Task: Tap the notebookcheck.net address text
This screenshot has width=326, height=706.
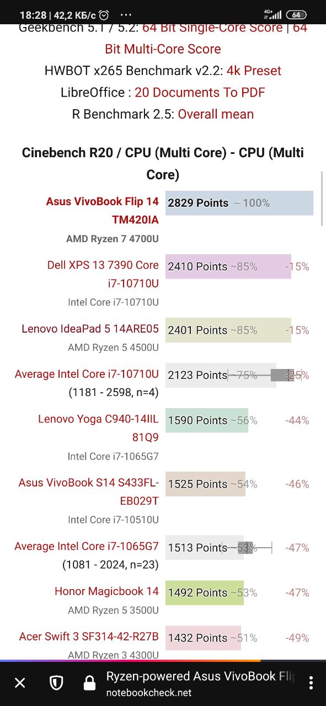Action: [149, 693]
